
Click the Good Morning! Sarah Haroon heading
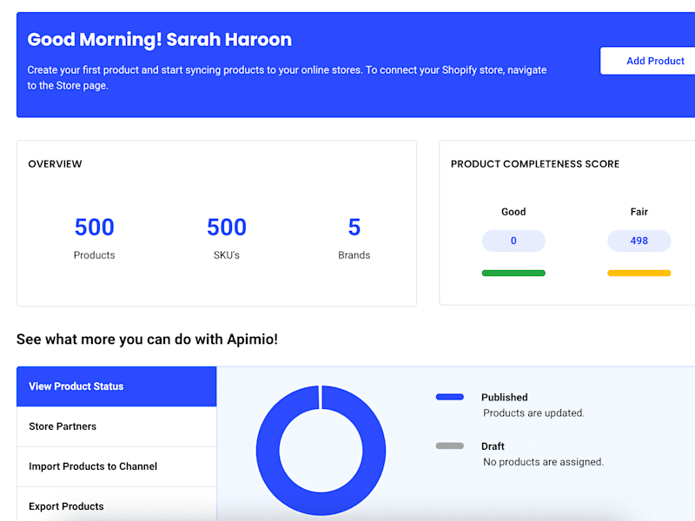160,39
